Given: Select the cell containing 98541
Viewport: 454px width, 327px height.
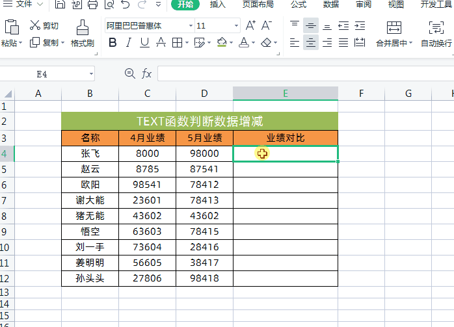Looking at the screenshot, I should (x=147, y=185).
